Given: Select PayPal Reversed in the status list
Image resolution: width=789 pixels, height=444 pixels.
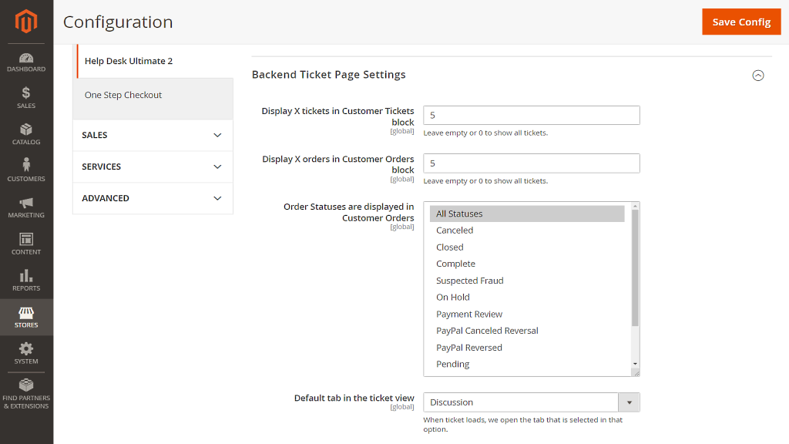Looking at the screenshot, I should pyautogui.click(x=527, y=348).
